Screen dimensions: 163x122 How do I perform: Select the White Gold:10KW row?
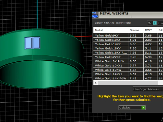coord(128,70)
